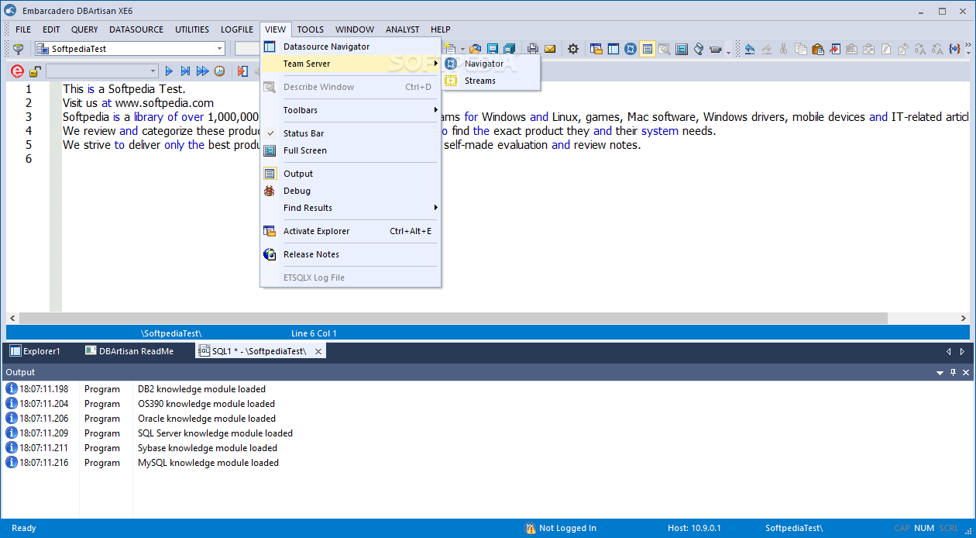Click the blue Execute play button
976x538 pixels.
point(168,71)
